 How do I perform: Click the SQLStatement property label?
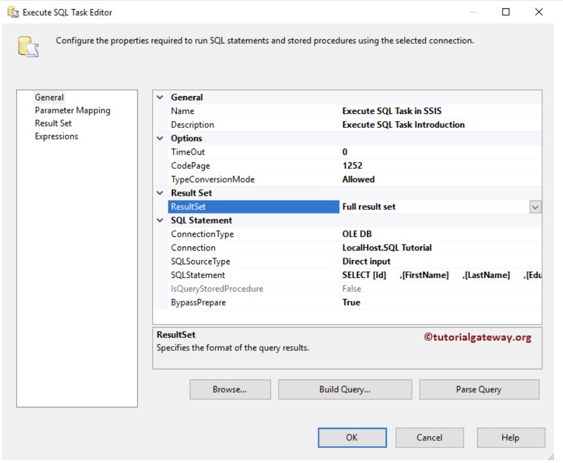(x=198, y=275)
